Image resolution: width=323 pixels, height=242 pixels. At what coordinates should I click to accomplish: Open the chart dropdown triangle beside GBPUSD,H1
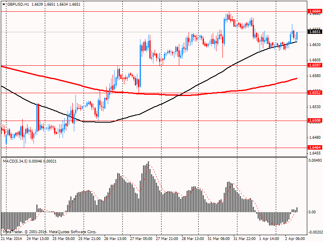click(4, 4)
